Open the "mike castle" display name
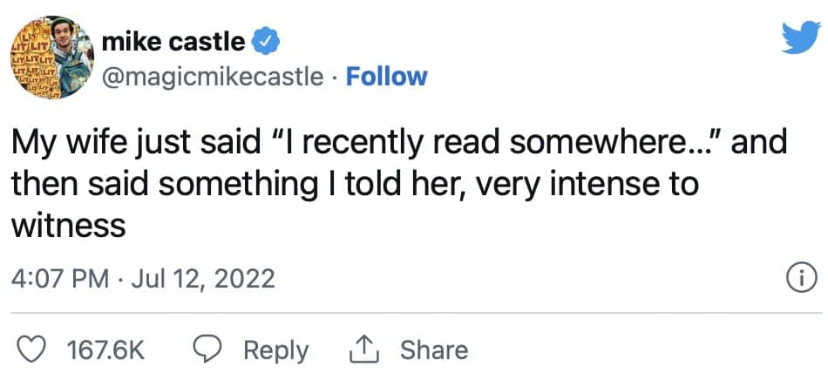This screenshot has height=380, width=828. (x=173, y=42)
